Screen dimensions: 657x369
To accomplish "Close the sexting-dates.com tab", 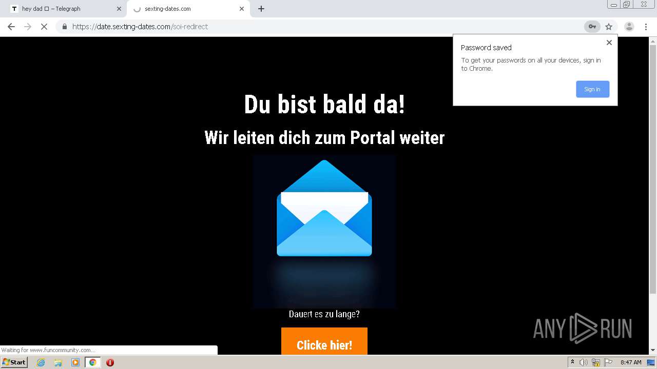I will click(x=242, y=9).
